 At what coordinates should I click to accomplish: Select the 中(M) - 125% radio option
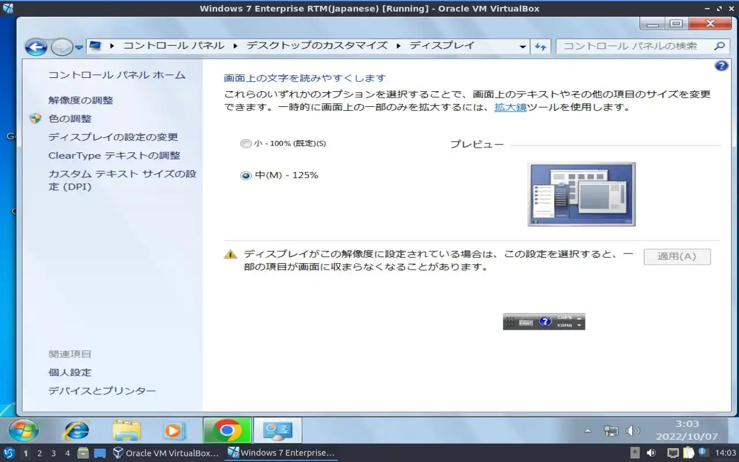(246, 176)
